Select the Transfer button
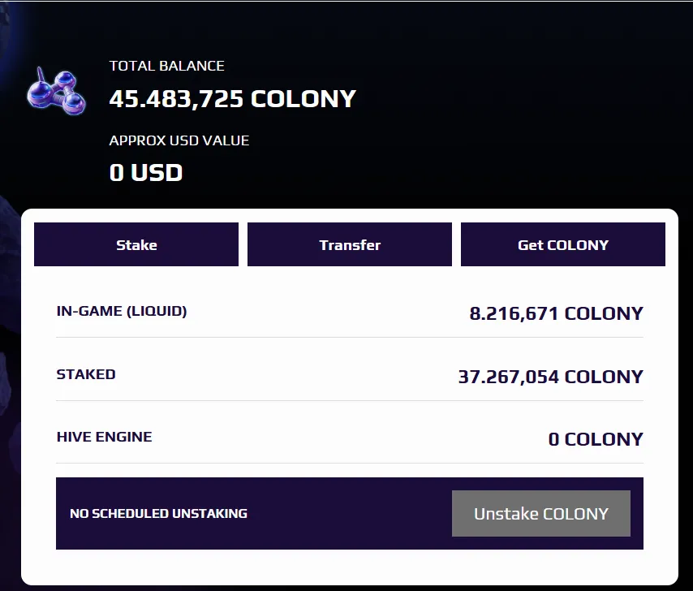The height and width of the screenshot is (591, 693). 350,244
